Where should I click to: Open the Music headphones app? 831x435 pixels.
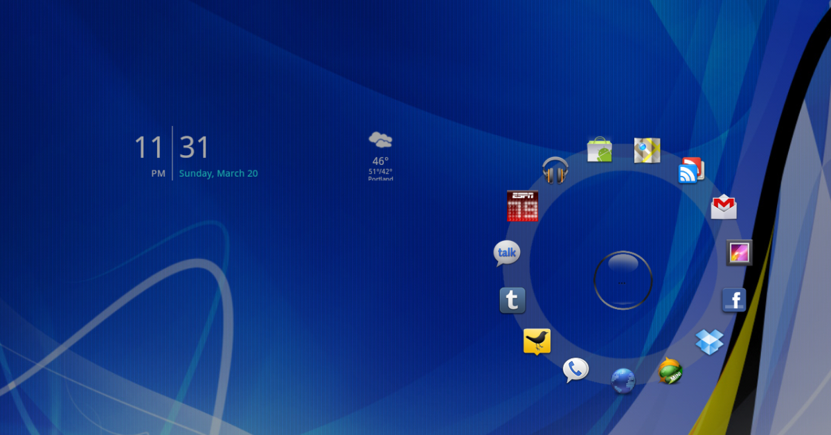[555, 170]
